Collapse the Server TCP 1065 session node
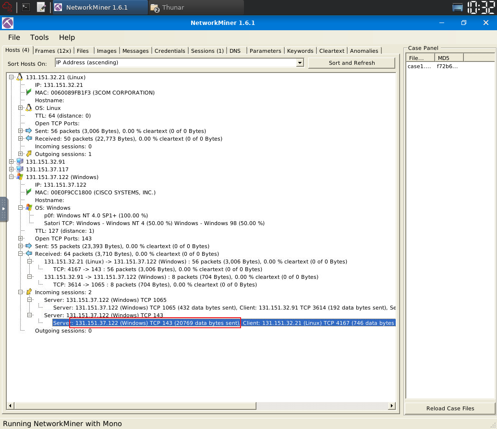497x429 pixels. 30,300
